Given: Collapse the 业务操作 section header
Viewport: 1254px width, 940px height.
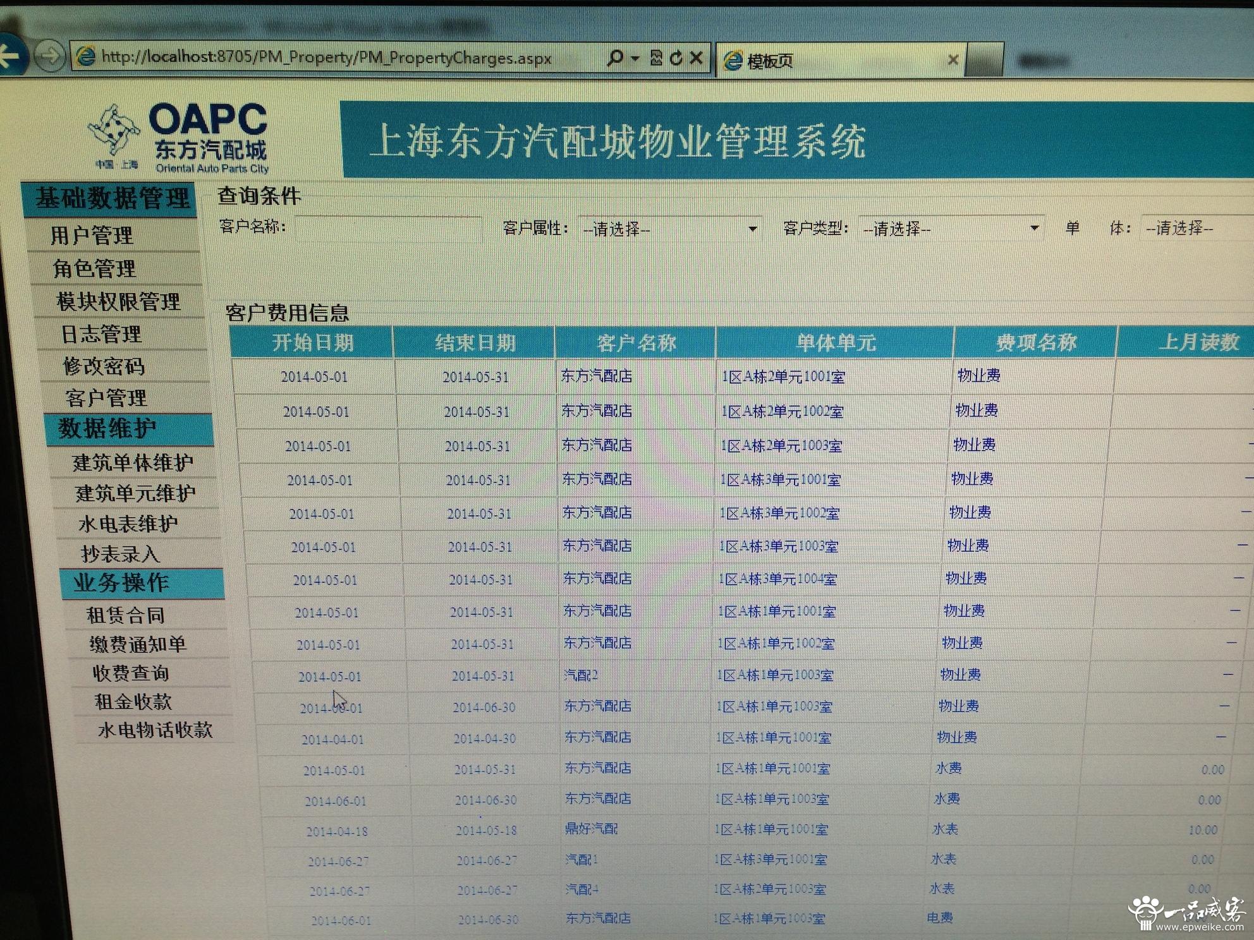Looking at the screenshot, I should click(x=142, y=583).
